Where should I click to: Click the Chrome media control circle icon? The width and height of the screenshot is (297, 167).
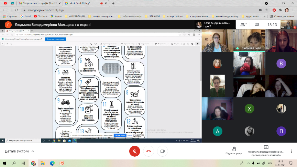coord(266,3)
